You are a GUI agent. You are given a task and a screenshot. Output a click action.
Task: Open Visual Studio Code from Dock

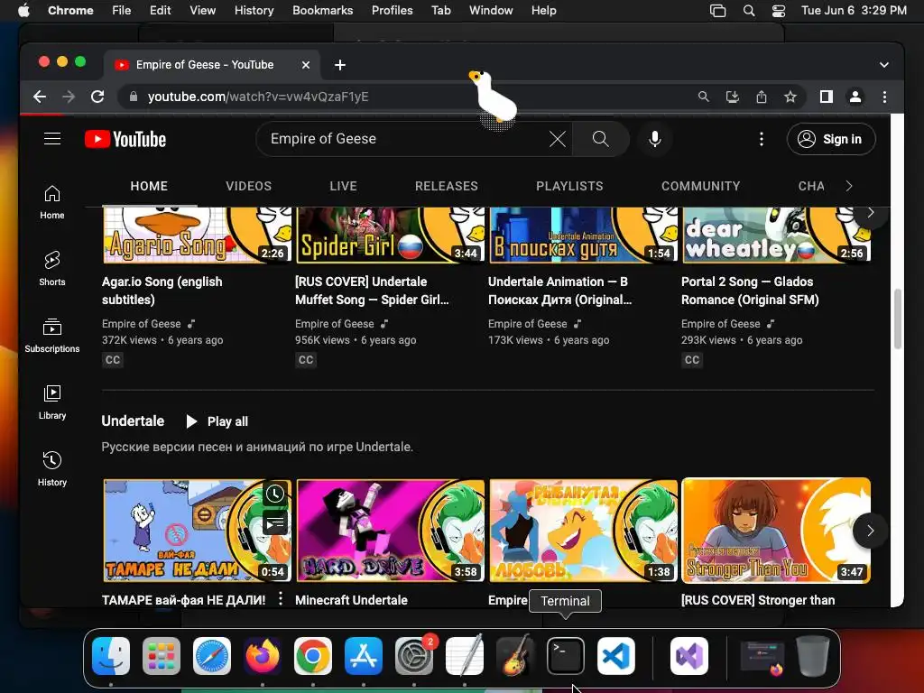[x=615, y=655]
